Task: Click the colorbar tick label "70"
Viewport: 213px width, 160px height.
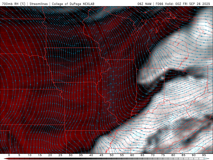Action: 153,155
